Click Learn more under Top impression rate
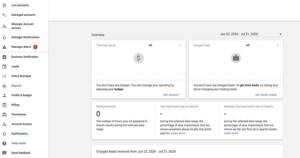The height and width of the screenshot is (158, 300). point(178,133)
